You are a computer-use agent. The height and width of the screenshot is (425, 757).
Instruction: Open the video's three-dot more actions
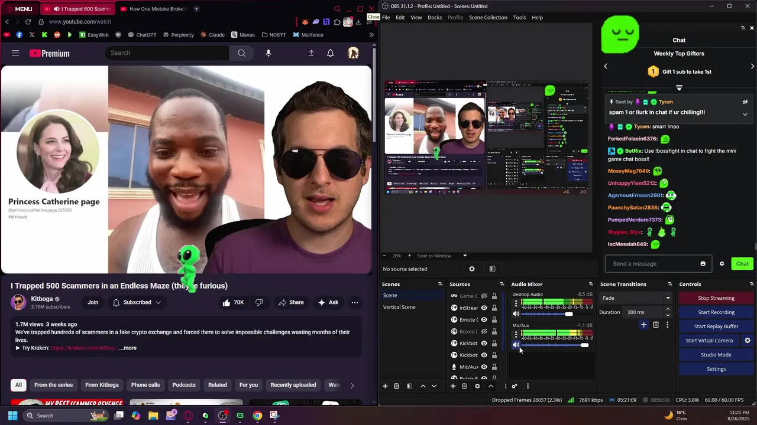tap(355, 302)
